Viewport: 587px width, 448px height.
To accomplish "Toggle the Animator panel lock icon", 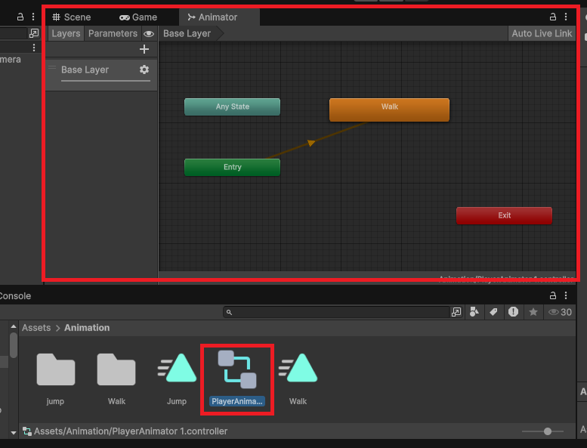I will (x=553, y=17).
